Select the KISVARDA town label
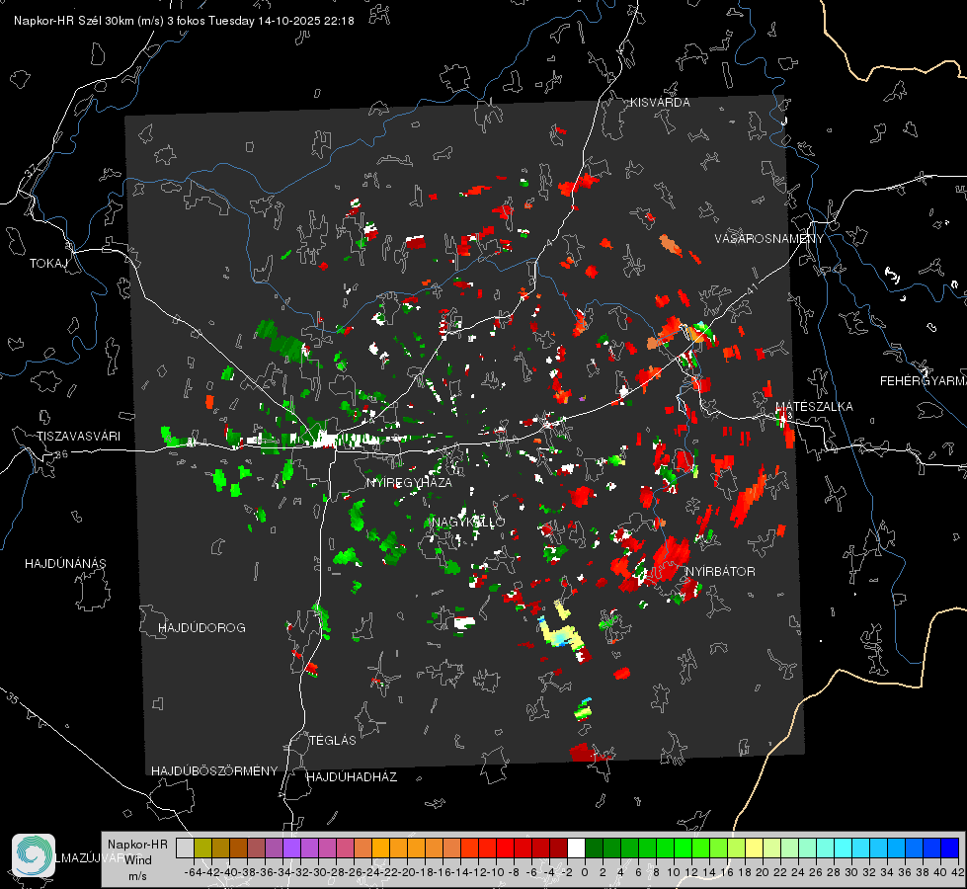 tap(661, 103)
